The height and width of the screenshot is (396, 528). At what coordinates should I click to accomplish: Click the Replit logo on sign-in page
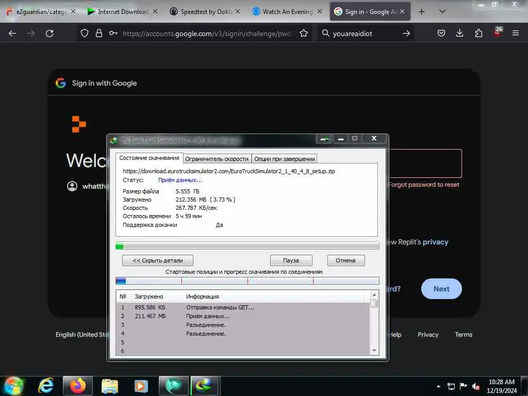coord(79,124)
